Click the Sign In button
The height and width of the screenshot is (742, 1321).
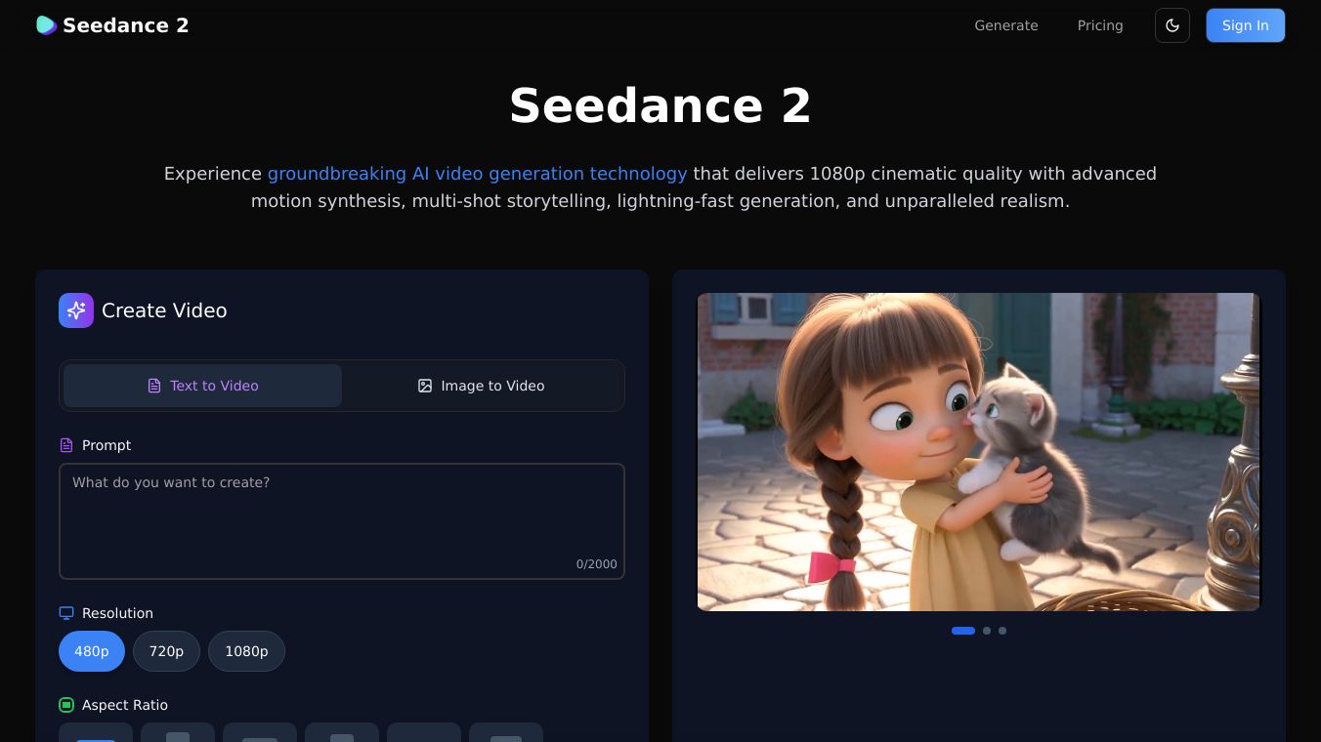(1245, 25)
